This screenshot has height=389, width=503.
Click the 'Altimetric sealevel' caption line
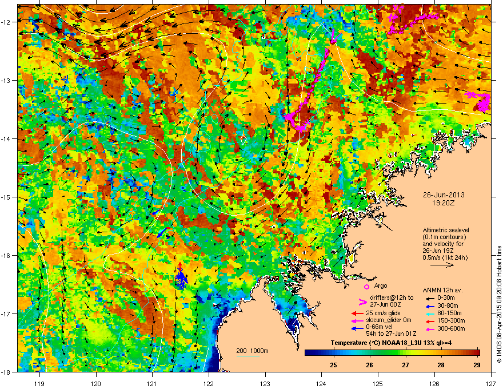446,230
